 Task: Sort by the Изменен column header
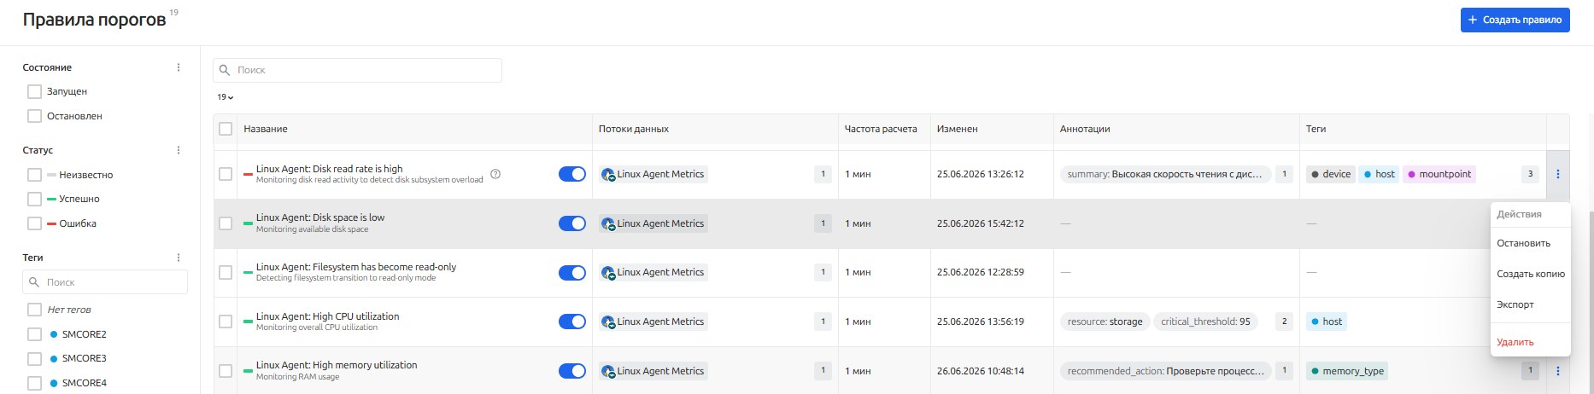(x=957, y=129)
